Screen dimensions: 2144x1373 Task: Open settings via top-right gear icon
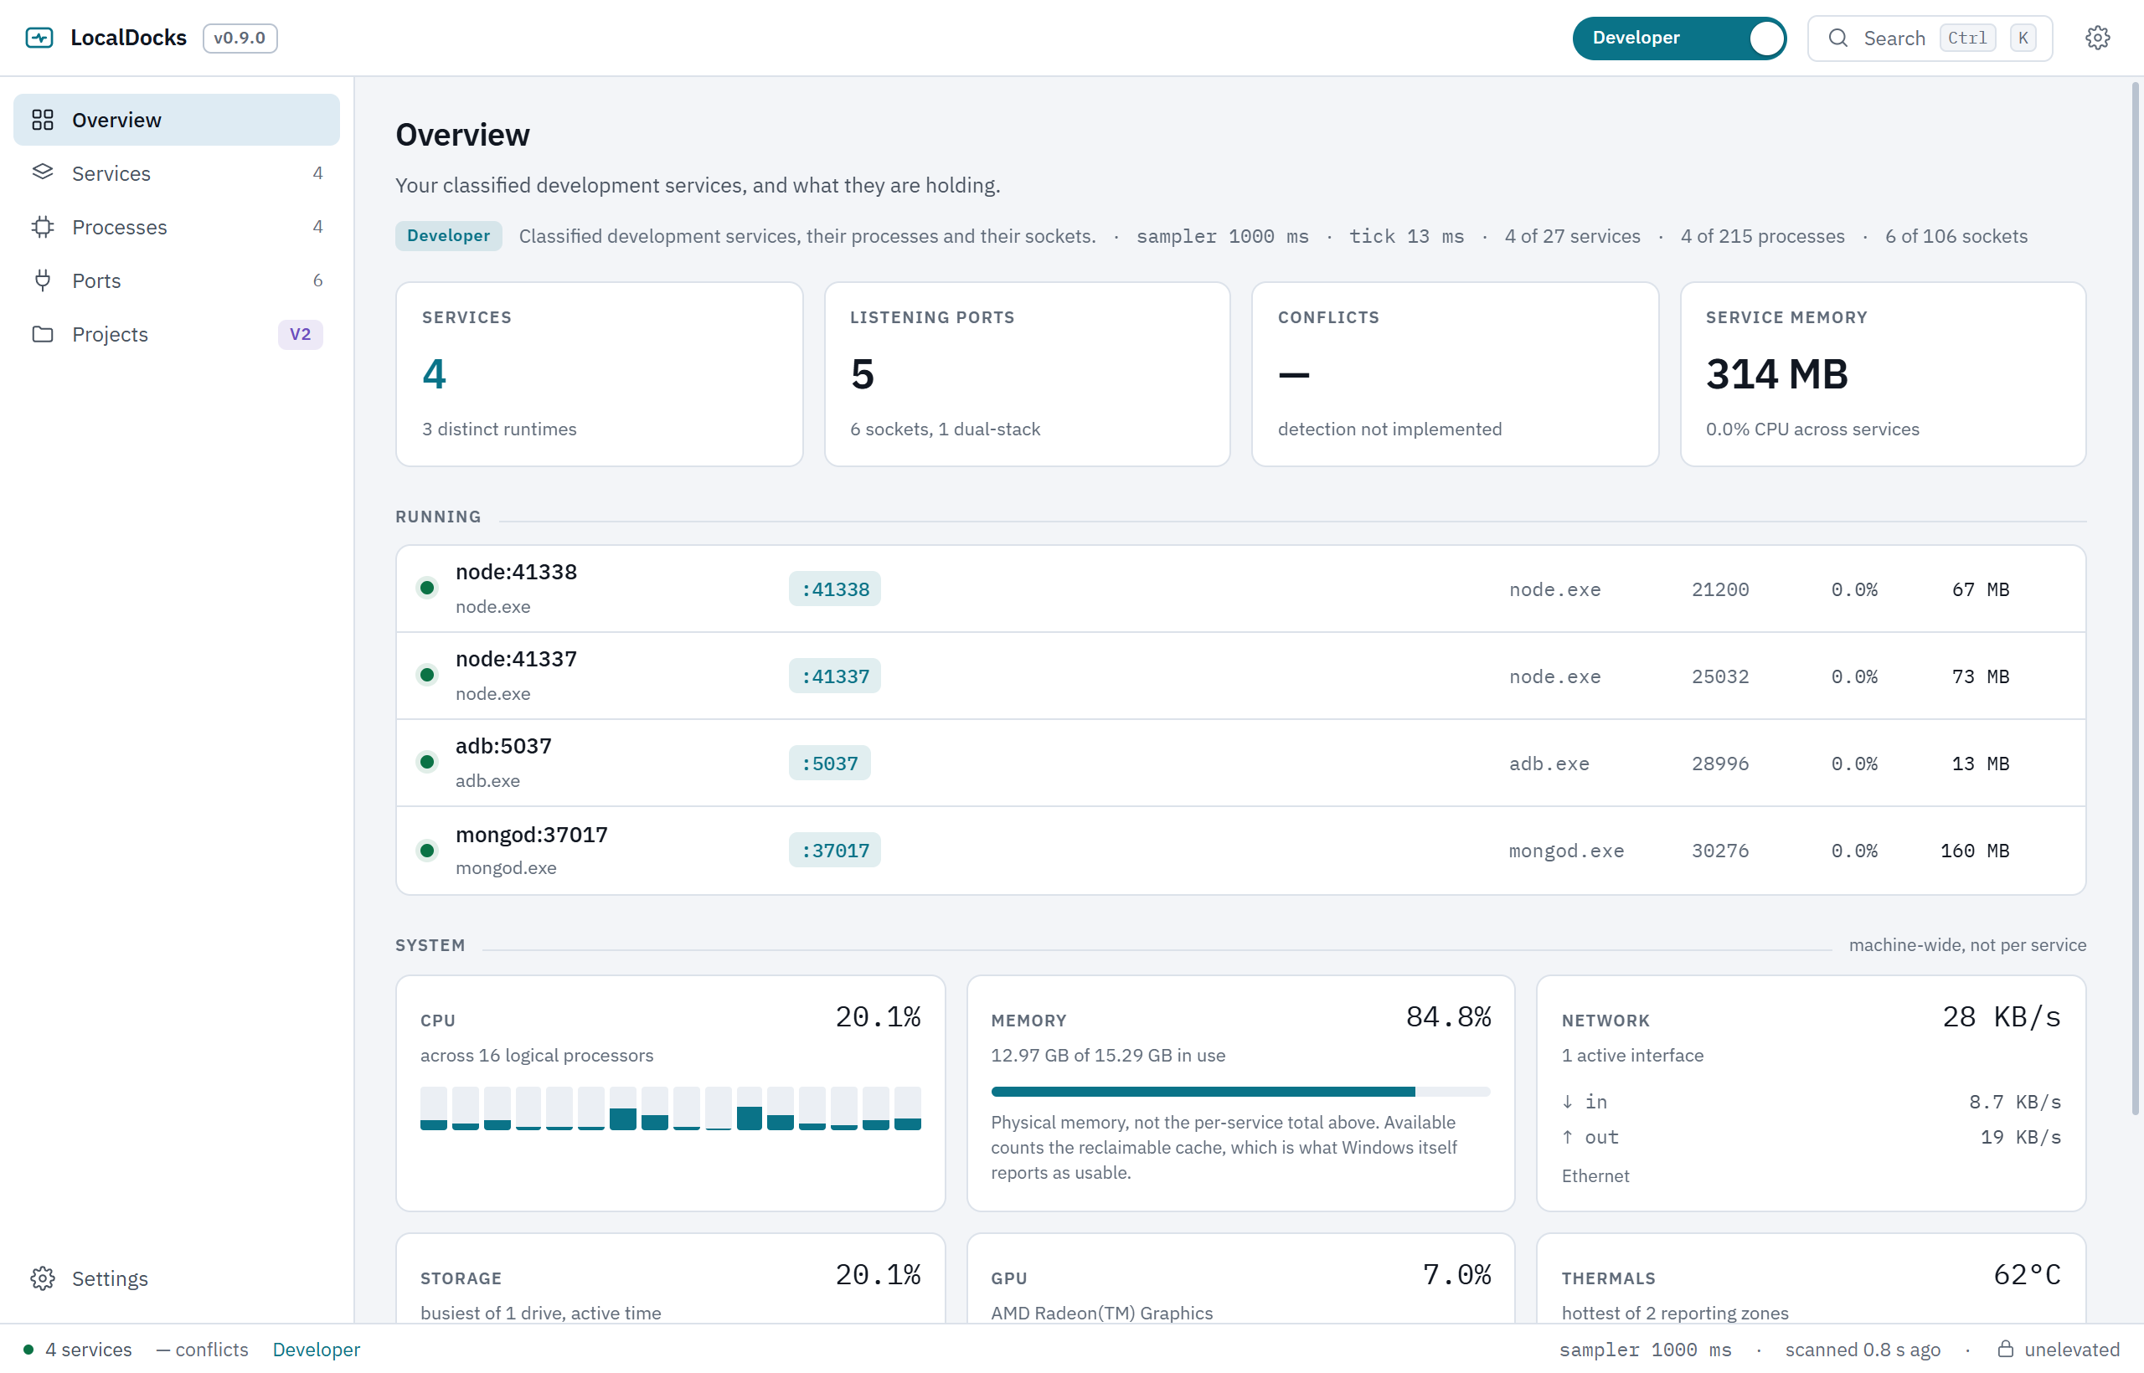point(2097,38)
